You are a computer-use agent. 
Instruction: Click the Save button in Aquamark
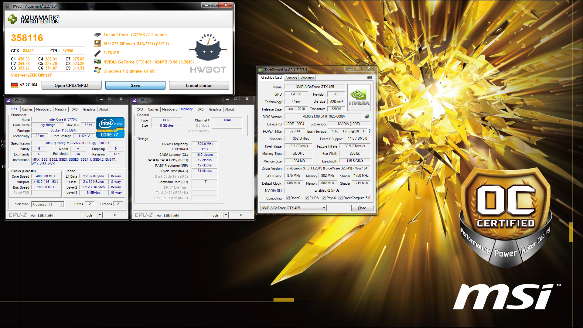[135, 85]
